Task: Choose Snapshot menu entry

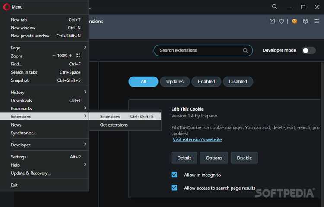Action: [44, 80]
